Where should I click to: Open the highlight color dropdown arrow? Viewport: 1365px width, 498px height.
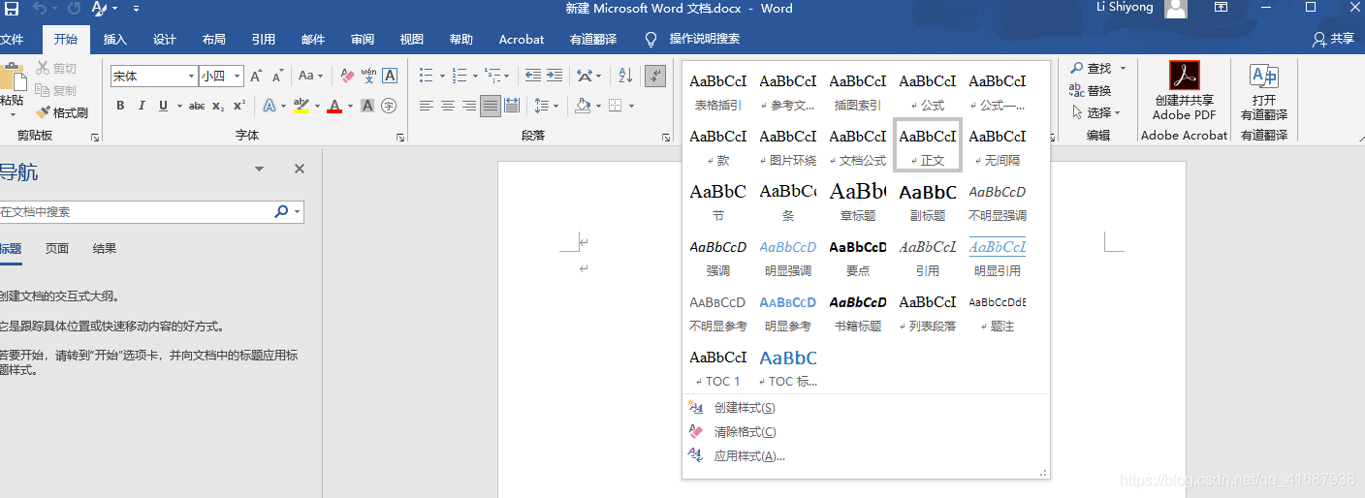[x=317, y=106]
